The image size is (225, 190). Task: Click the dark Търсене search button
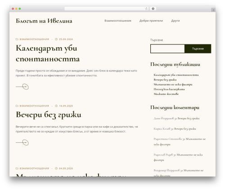click(198, 49)
